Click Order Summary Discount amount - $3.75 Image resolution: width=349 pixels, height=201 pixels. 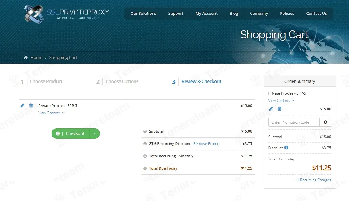(325, 148)
